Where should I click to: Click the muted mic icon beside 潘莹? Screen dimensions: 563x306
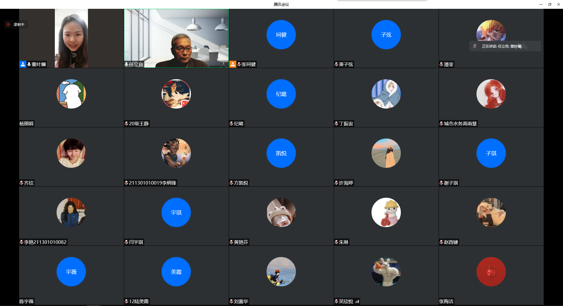pos(441,64)
